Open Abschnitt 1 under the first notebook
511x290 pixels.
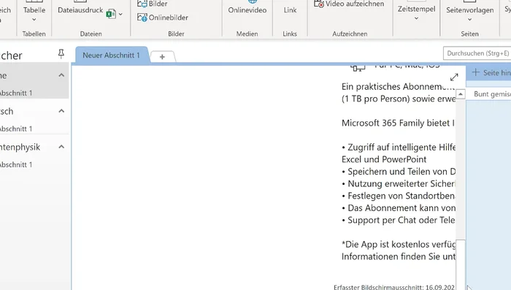(16, 93)
